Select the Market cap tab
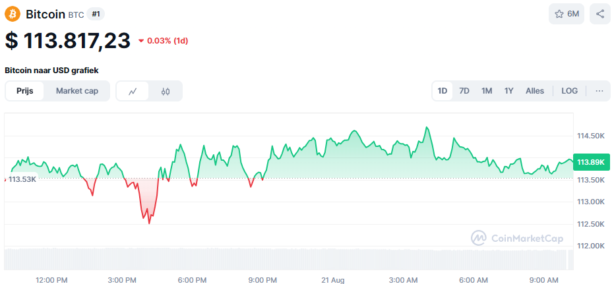Screen dimensions: 614x284 point(77,91)
